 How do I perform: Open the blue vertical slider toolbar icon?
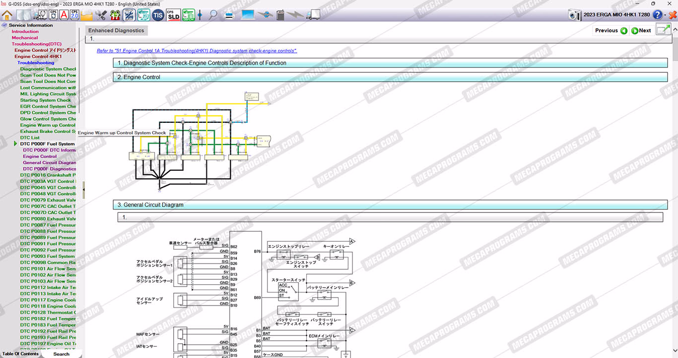(x=200, y=15)
